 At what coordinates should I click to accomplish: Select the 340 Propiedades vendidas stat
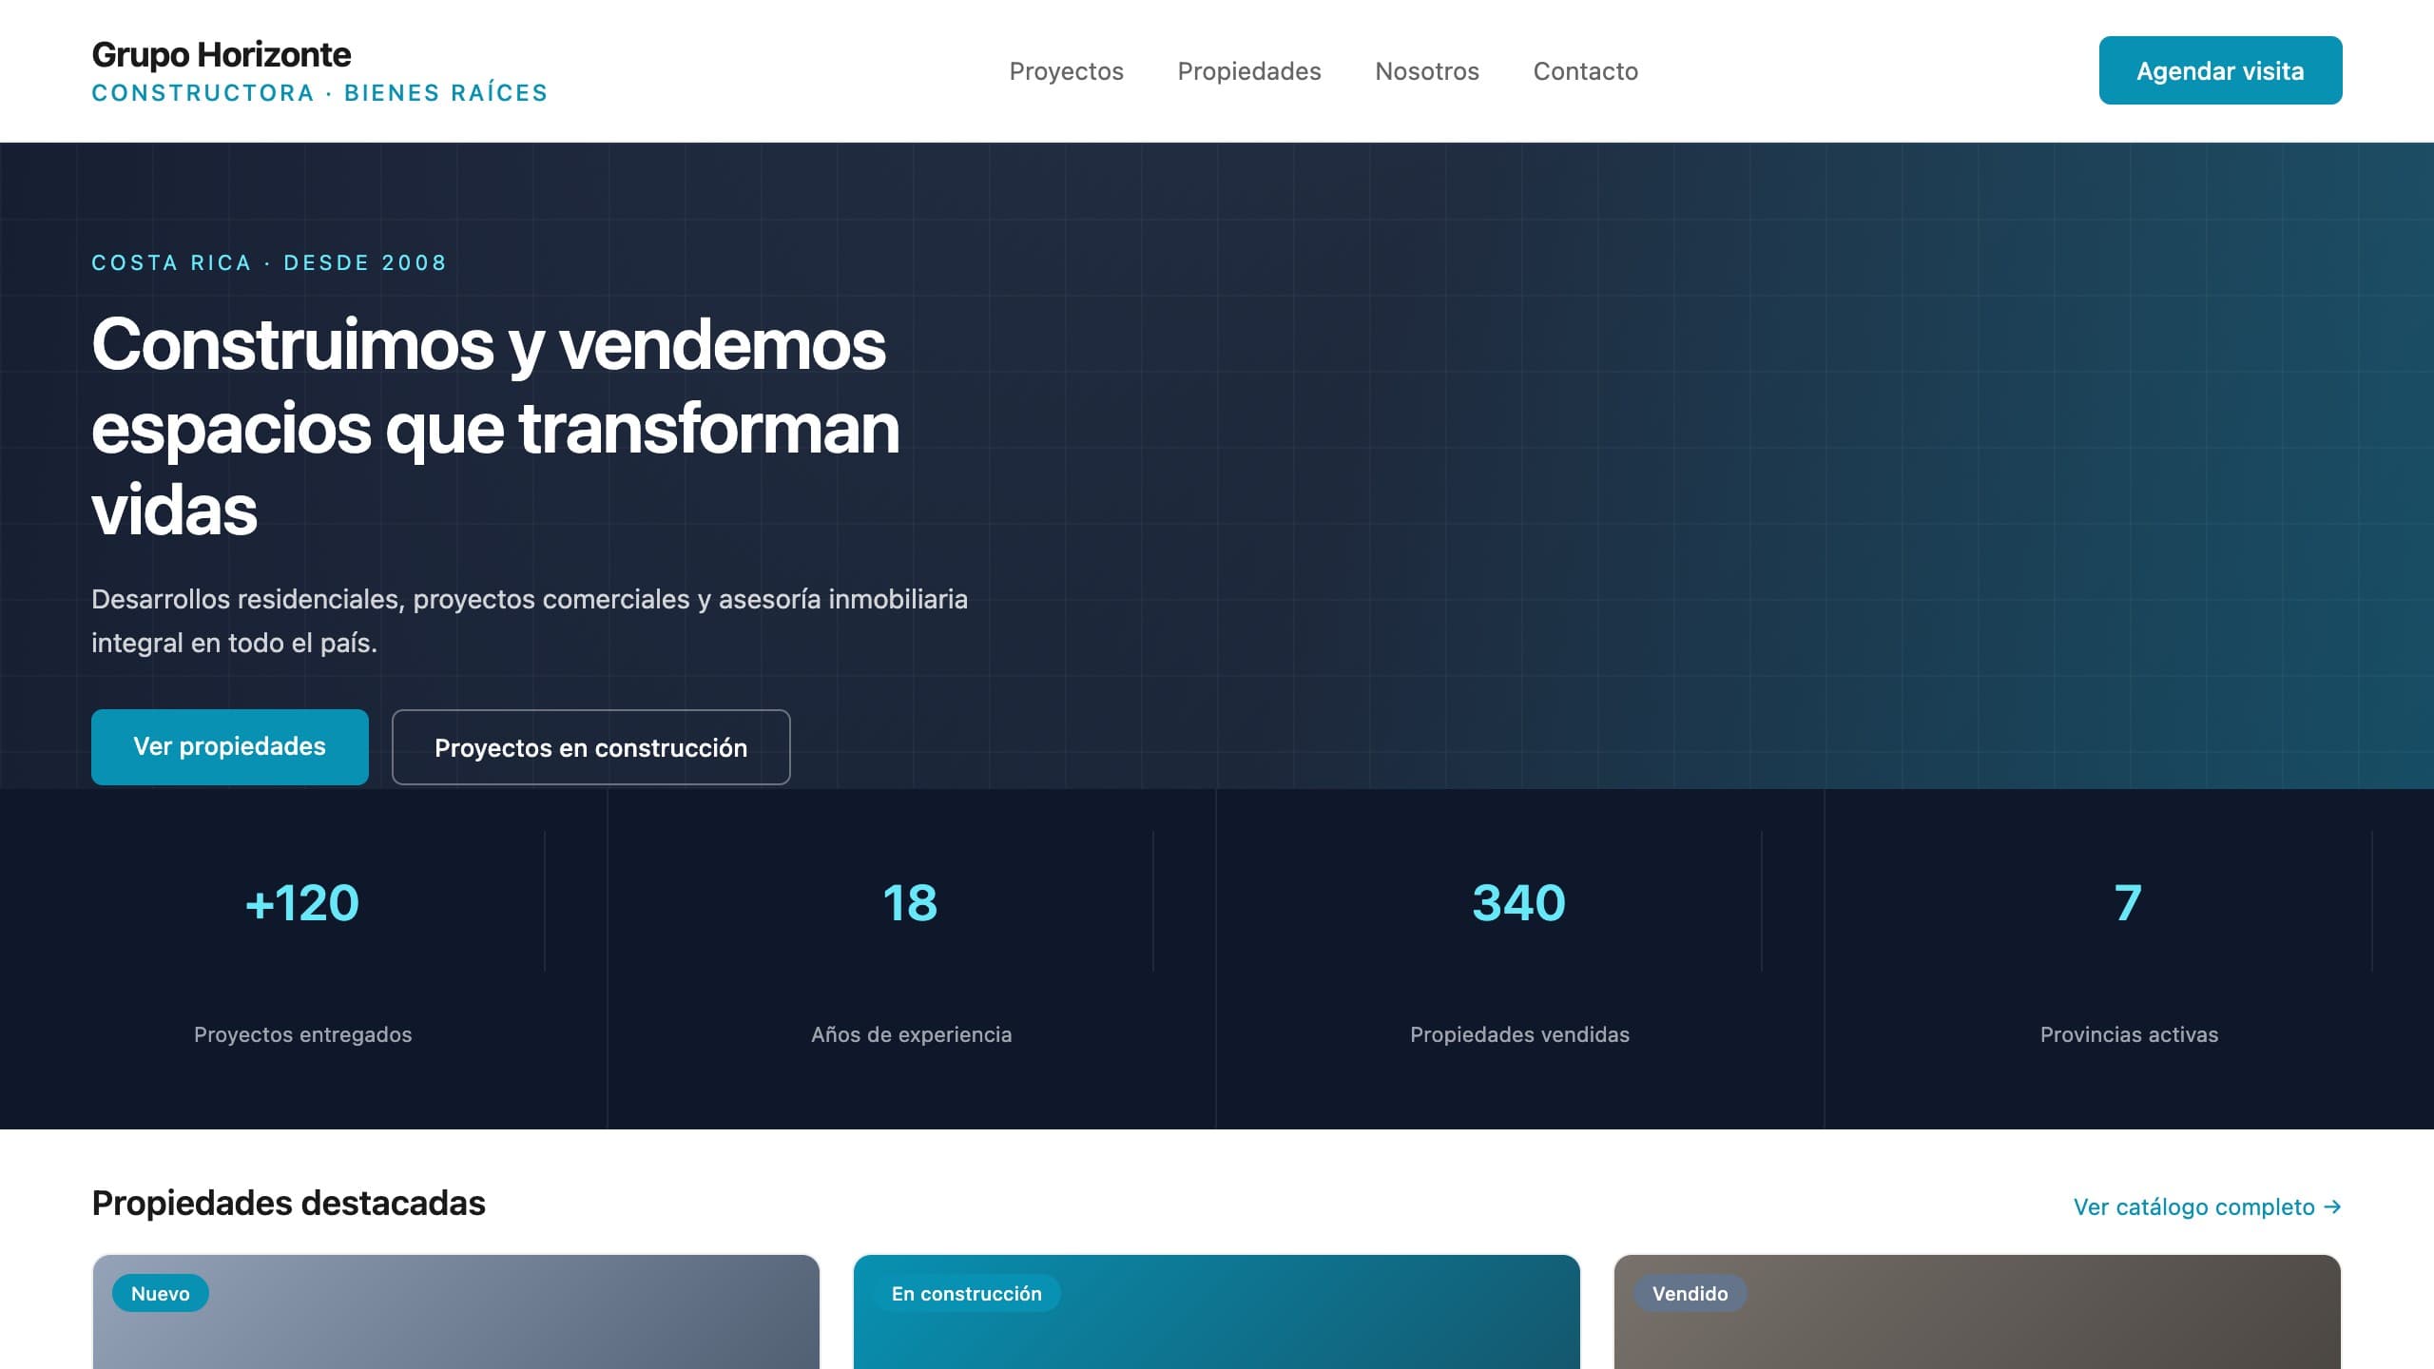coord(1520,959)
